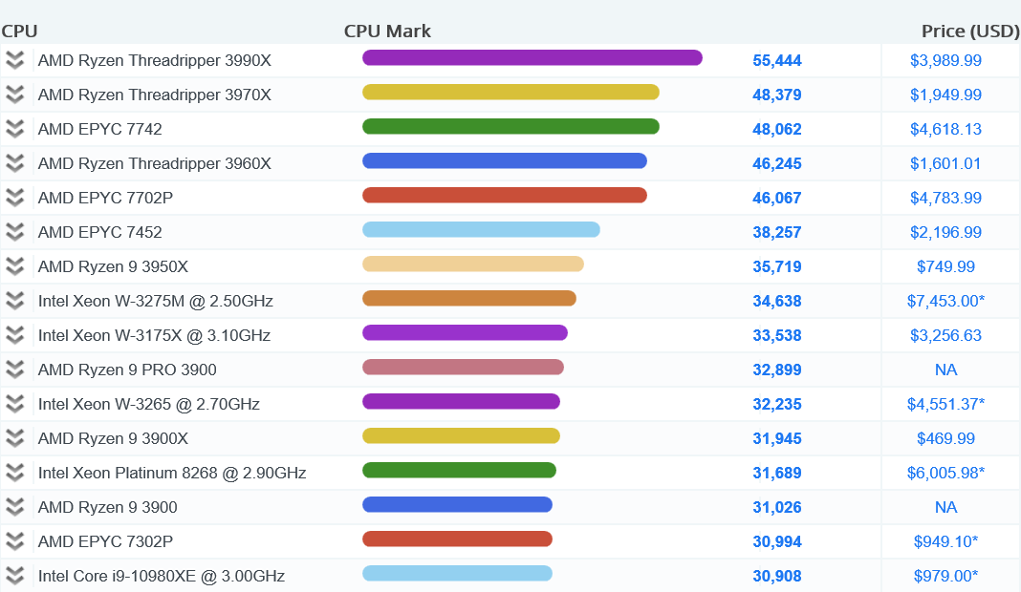Click the AMD EPYC 7742 CPU name
Image resolution: width=1021 pixels, height=592 pixels.
99,129
